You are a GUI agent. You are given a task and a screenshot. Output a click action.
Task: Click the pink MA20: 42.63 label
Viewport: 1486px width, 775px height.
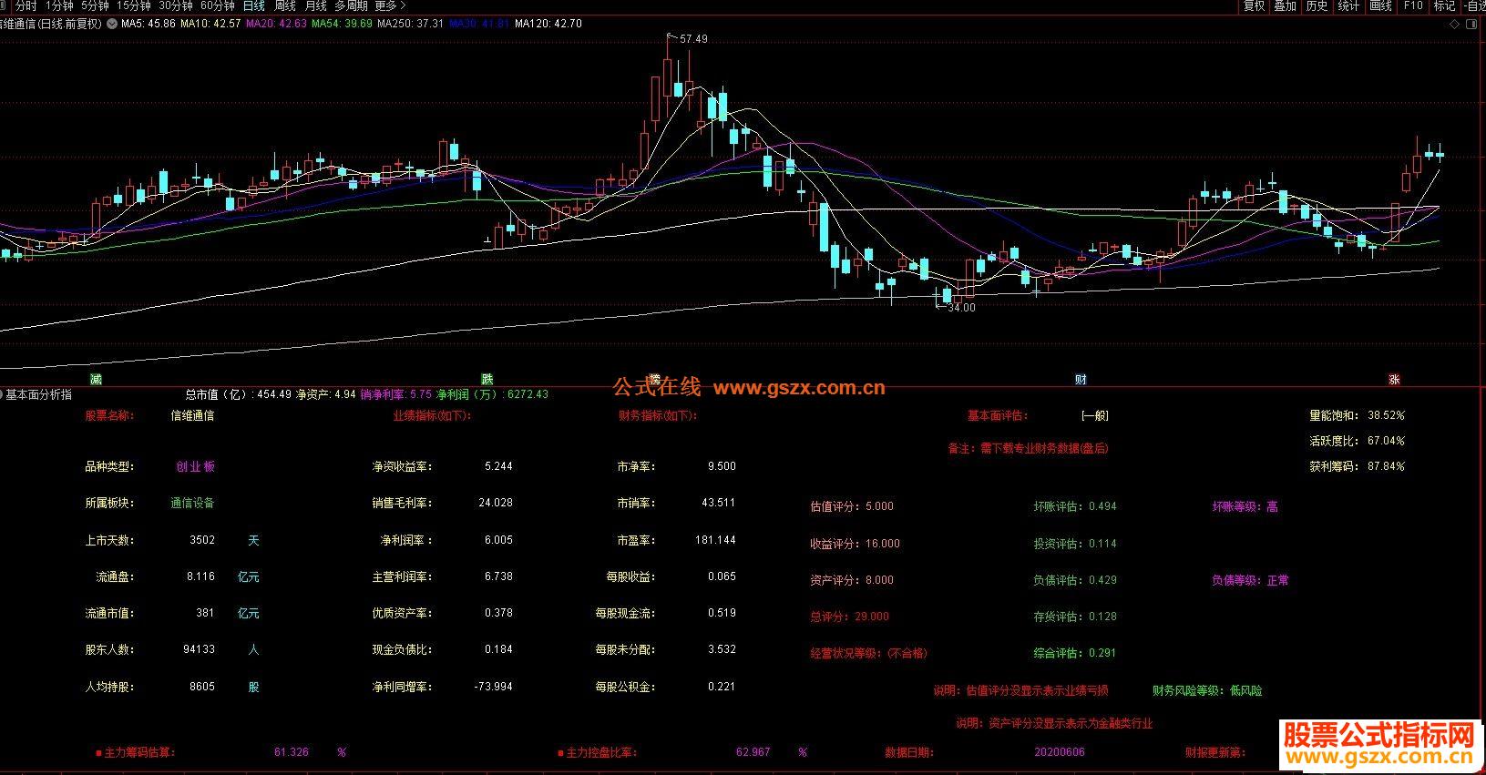point(276,24)
